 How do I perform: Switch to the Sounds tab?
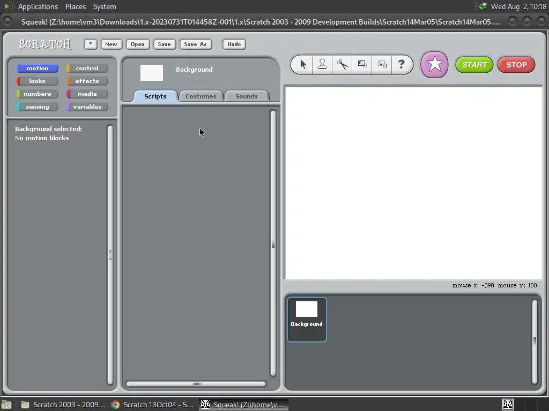click(247, 96)
